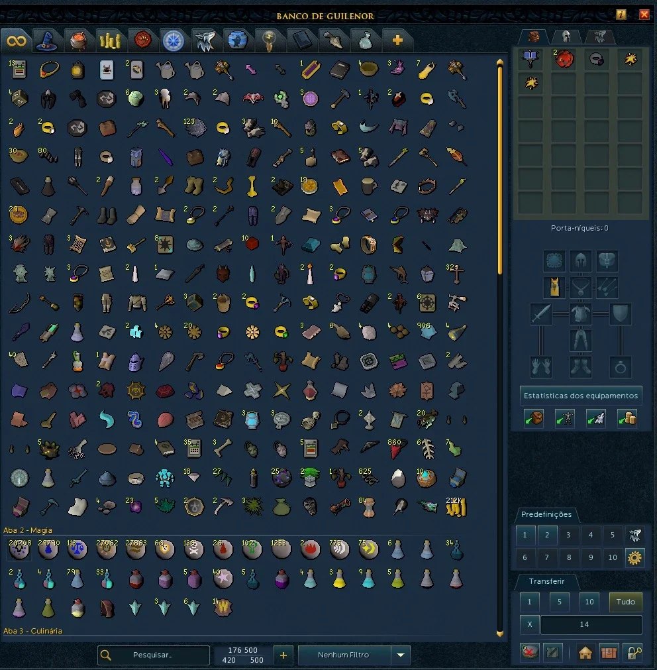
Task: Show beast of burden side tab
Action: click(599, 36)
